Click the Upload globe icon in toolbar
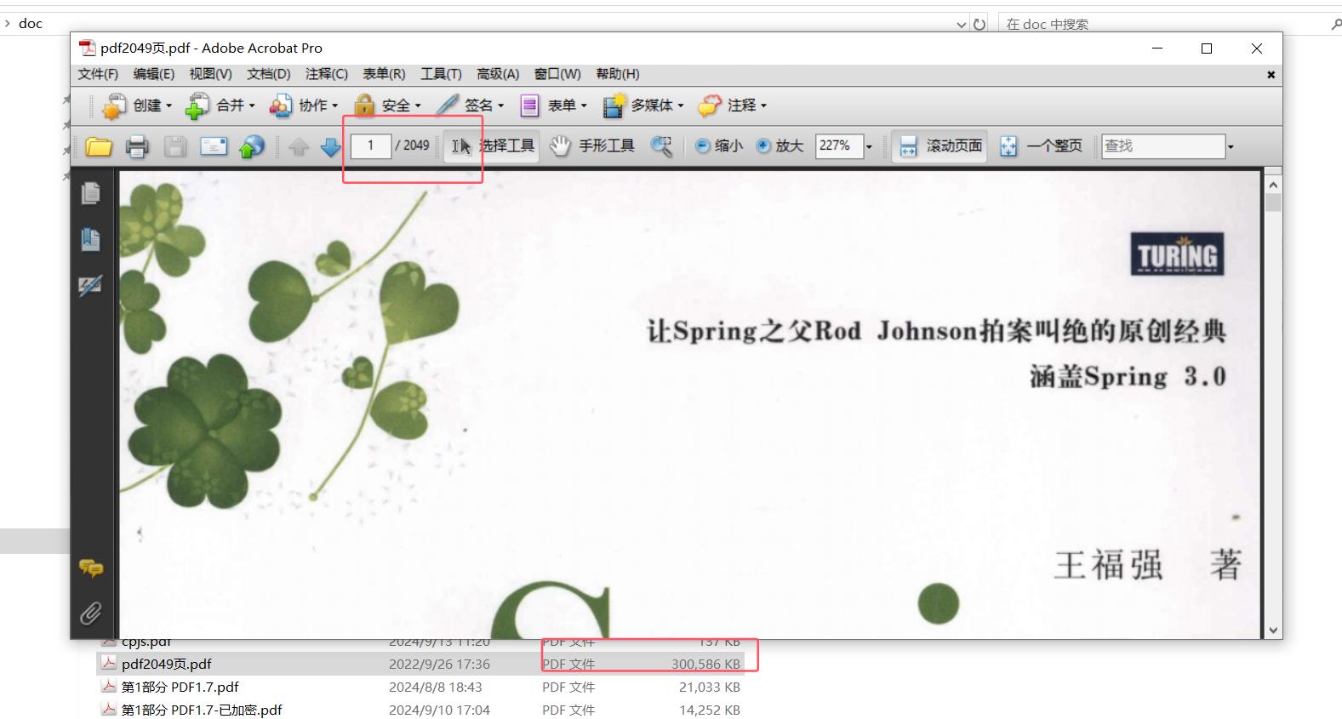The height and width of the screenshot is (719, 1342). [252, 146]
